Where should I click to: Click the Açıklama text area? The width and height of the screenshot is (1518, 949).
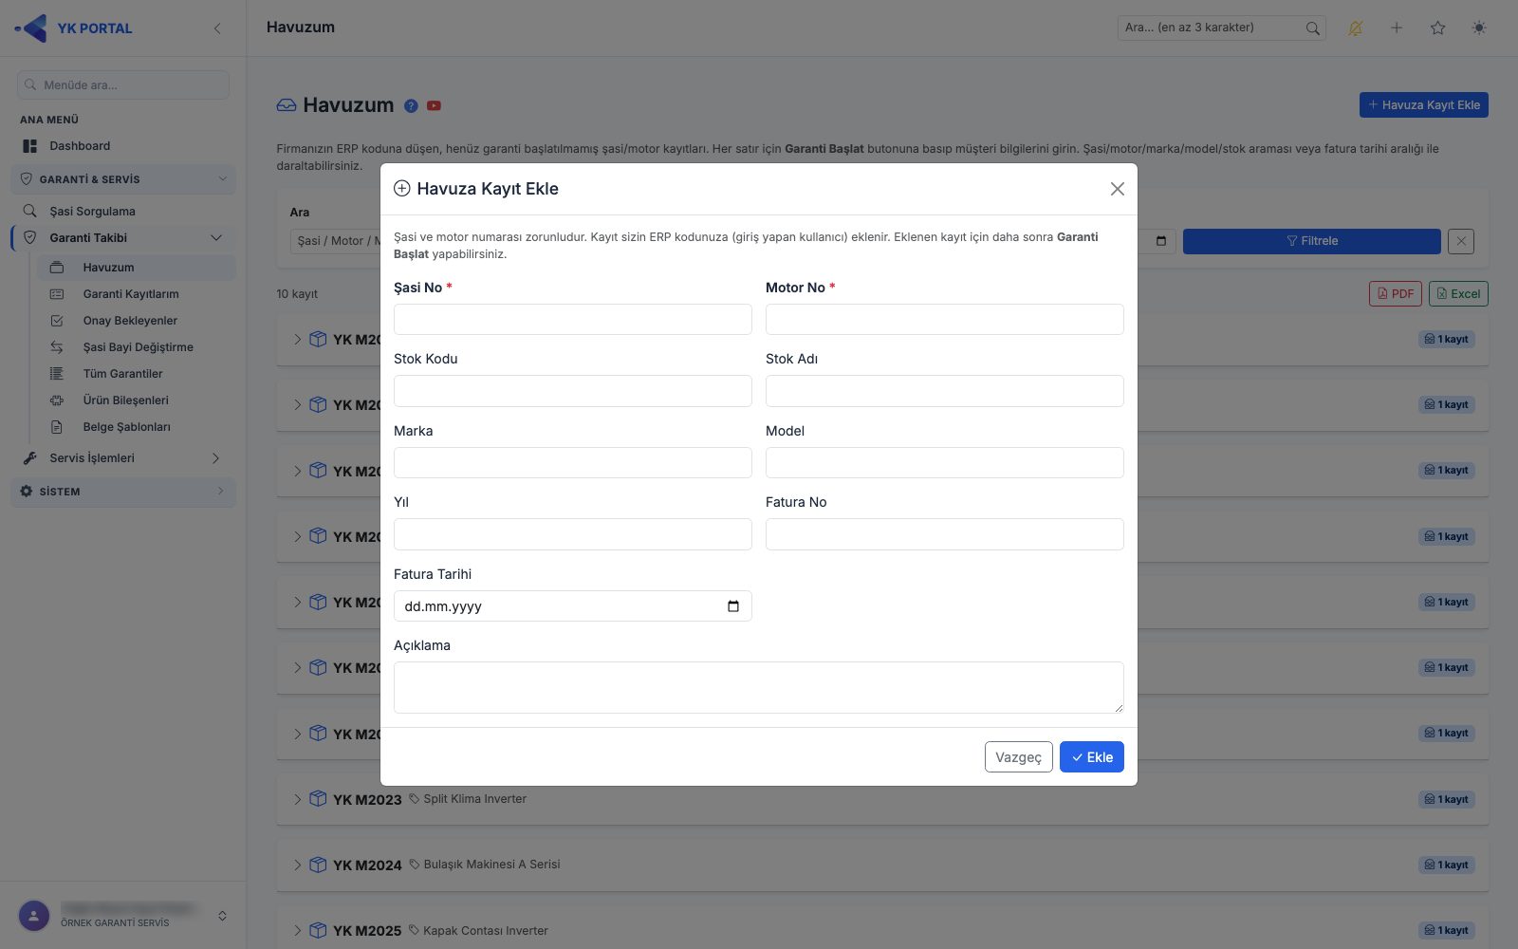click(x=758, y=687)
